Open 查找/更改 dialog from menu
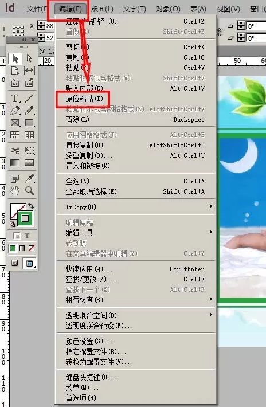 [x=136, y=279]
